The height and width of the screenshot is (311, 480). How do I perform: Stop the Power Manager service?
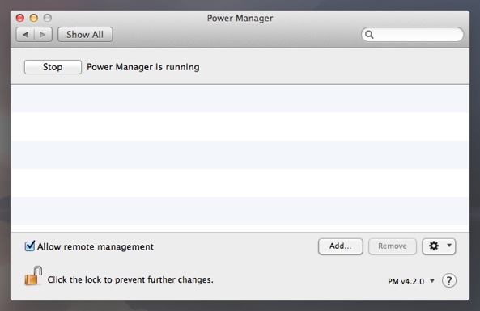click(53, 67)
